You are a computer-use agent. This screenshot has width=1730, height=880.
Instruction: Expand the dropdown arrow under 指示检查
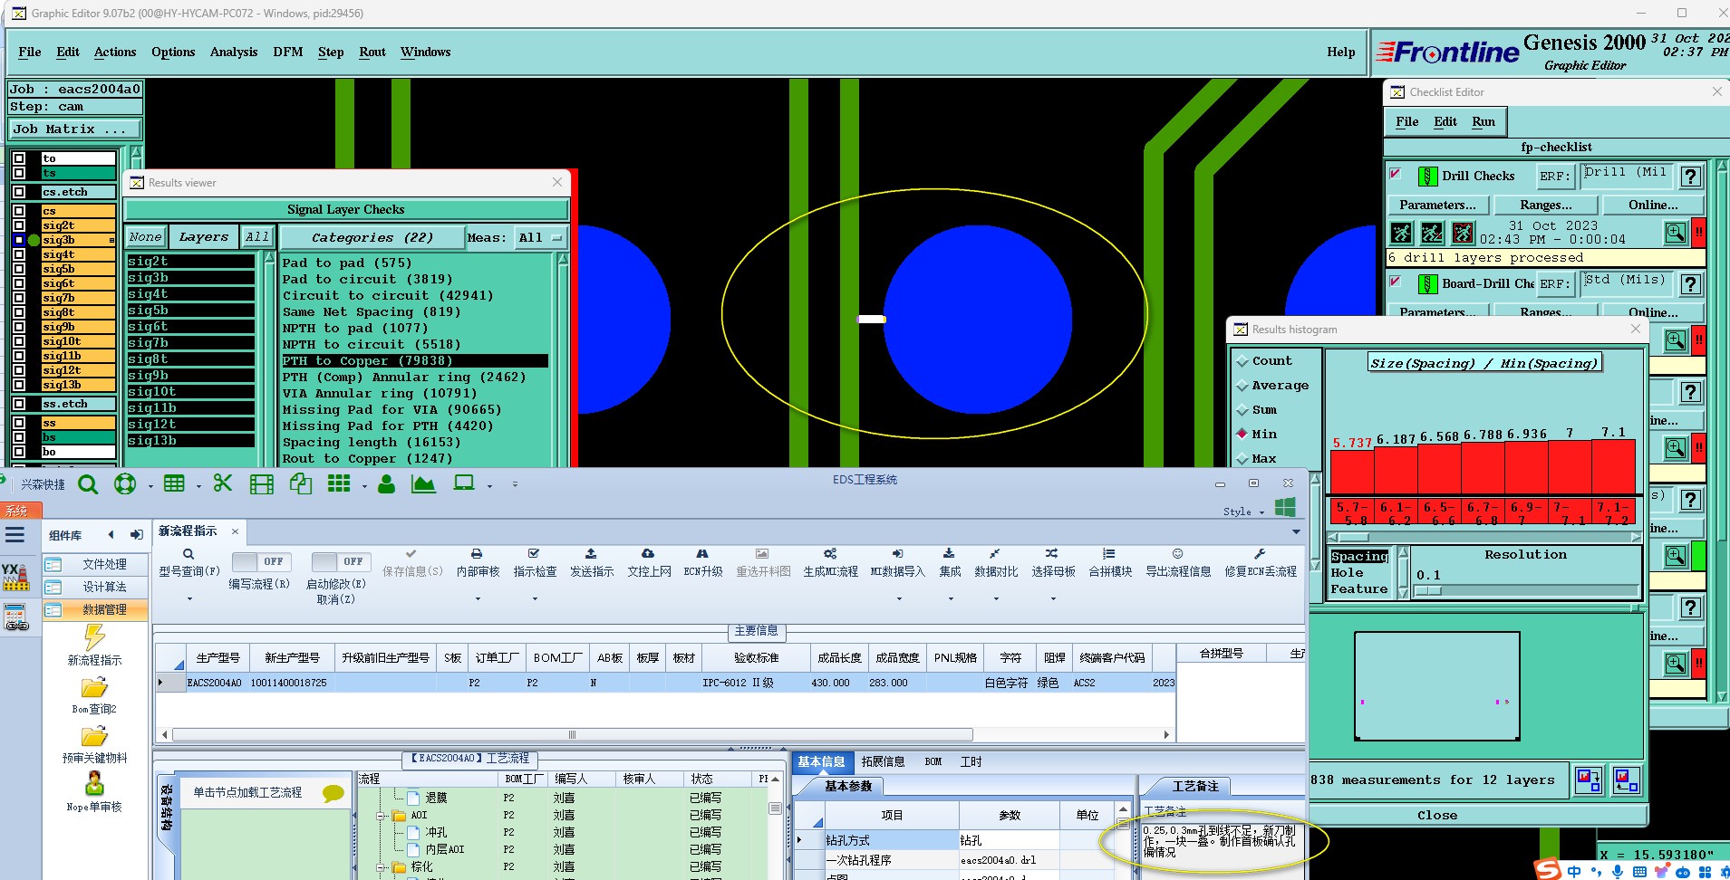point(535,599)
